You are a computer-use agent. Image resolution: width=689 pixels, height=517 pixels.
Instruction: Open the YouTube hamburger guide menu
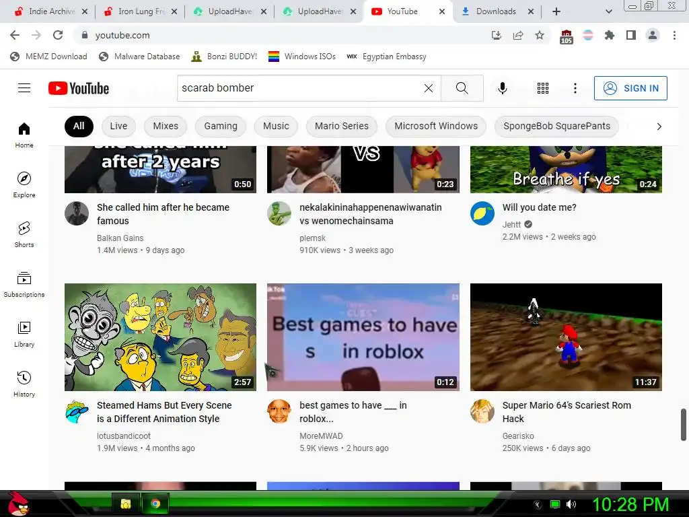point(24,88)
